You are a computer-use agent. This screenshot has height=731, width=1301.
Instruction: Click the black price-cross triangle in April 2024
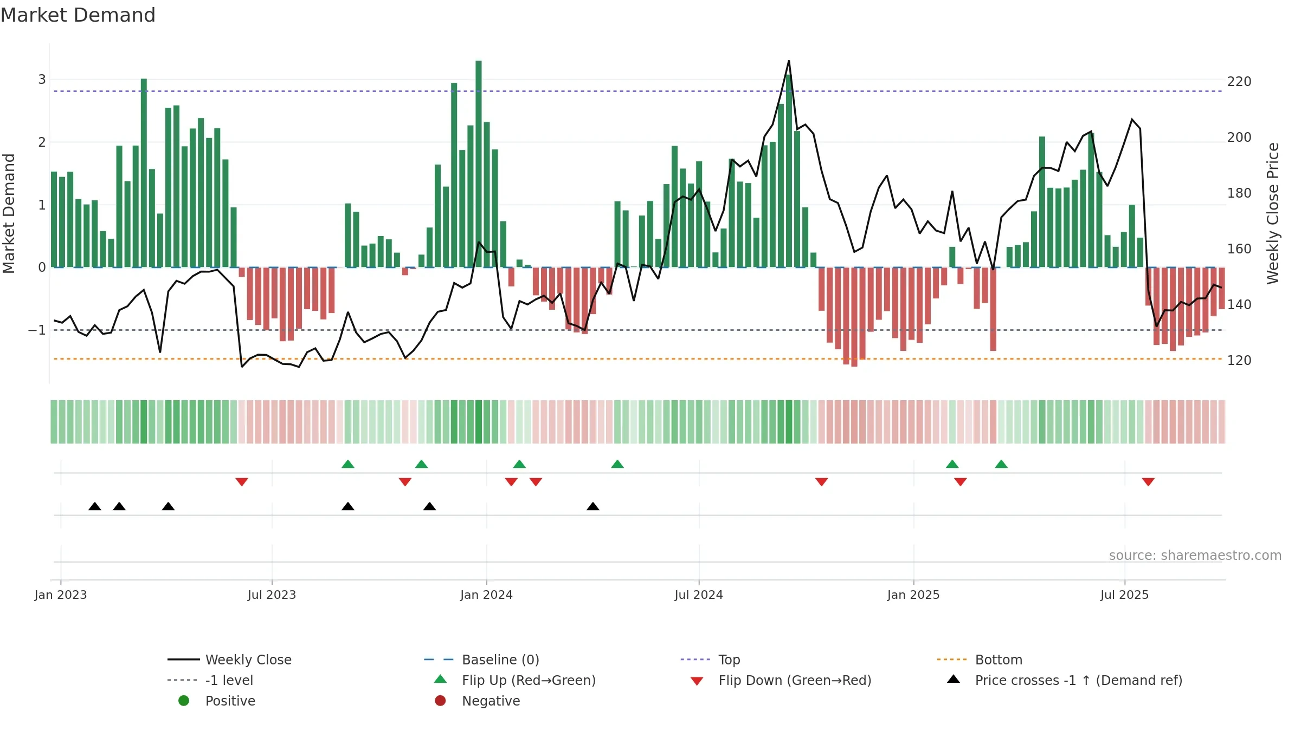point(593,506)
